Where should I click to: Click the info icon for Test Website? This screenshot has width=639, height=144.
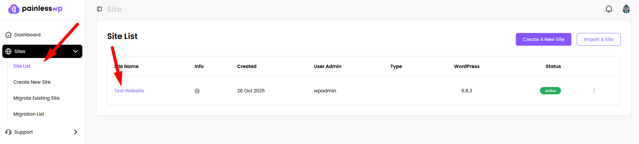pyautogui.click(x=197, y=91)
